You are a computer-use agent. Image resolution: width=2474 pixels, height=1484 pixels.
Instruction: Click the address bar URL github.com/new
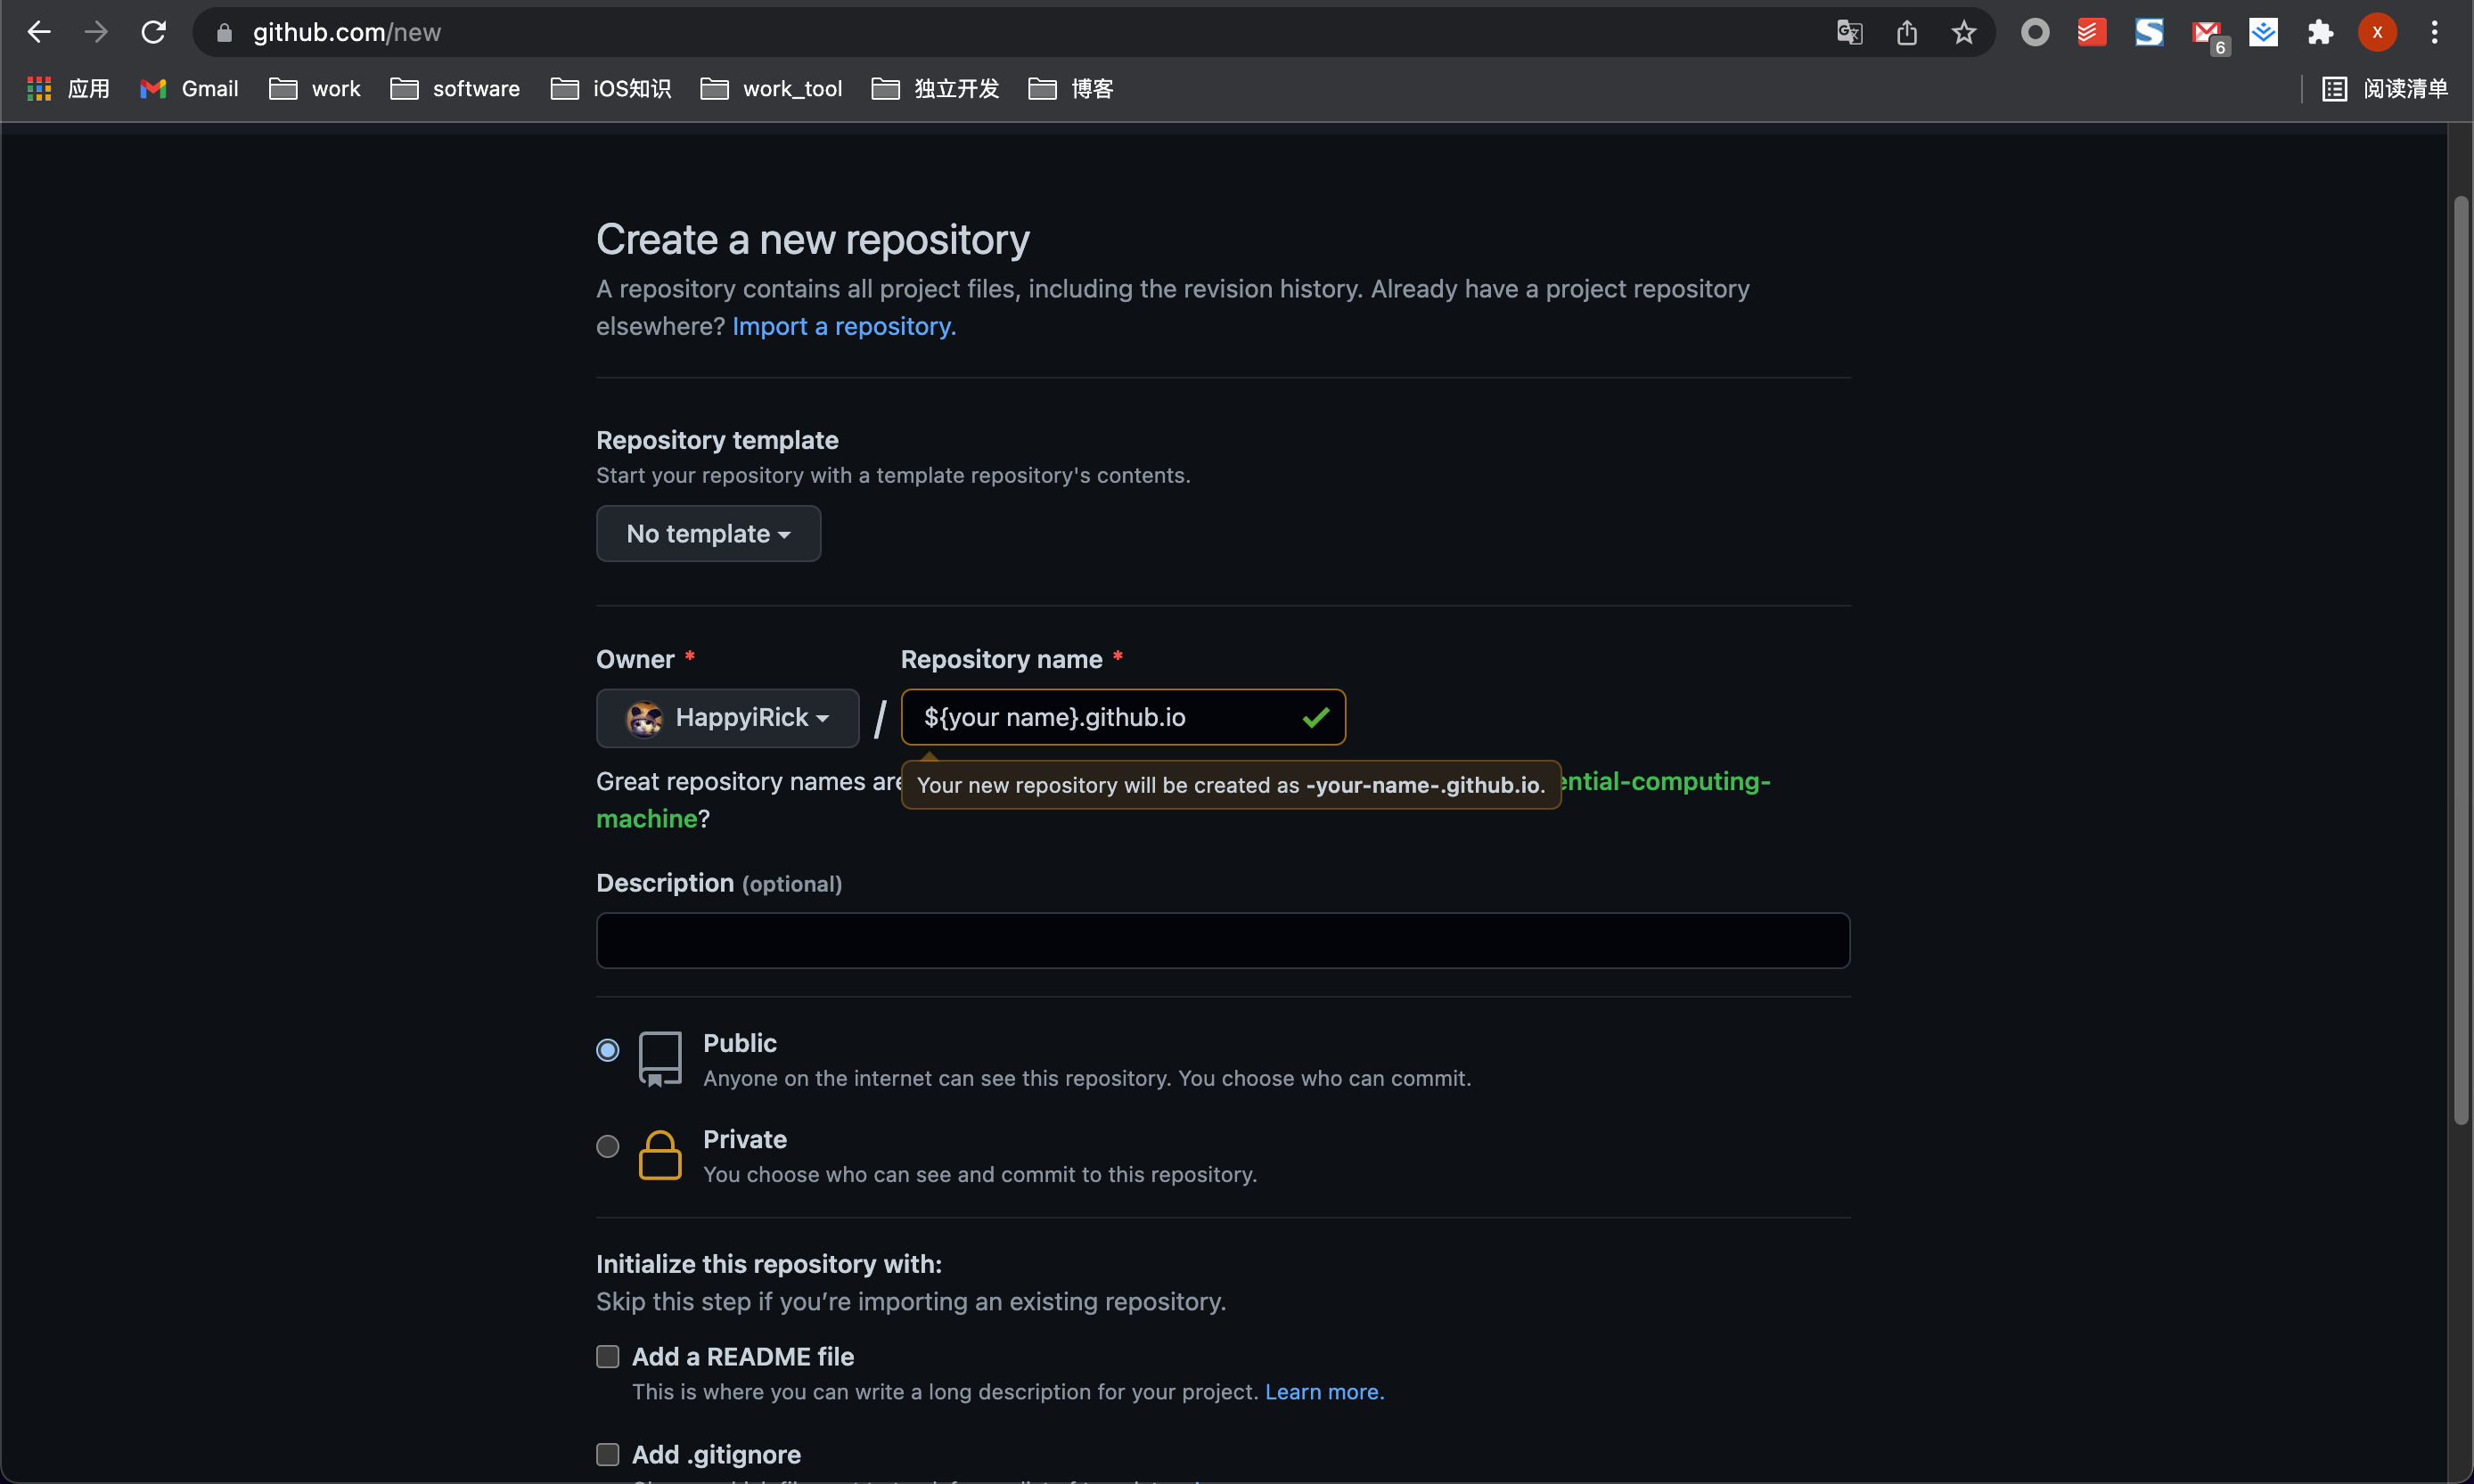[346, 33]
